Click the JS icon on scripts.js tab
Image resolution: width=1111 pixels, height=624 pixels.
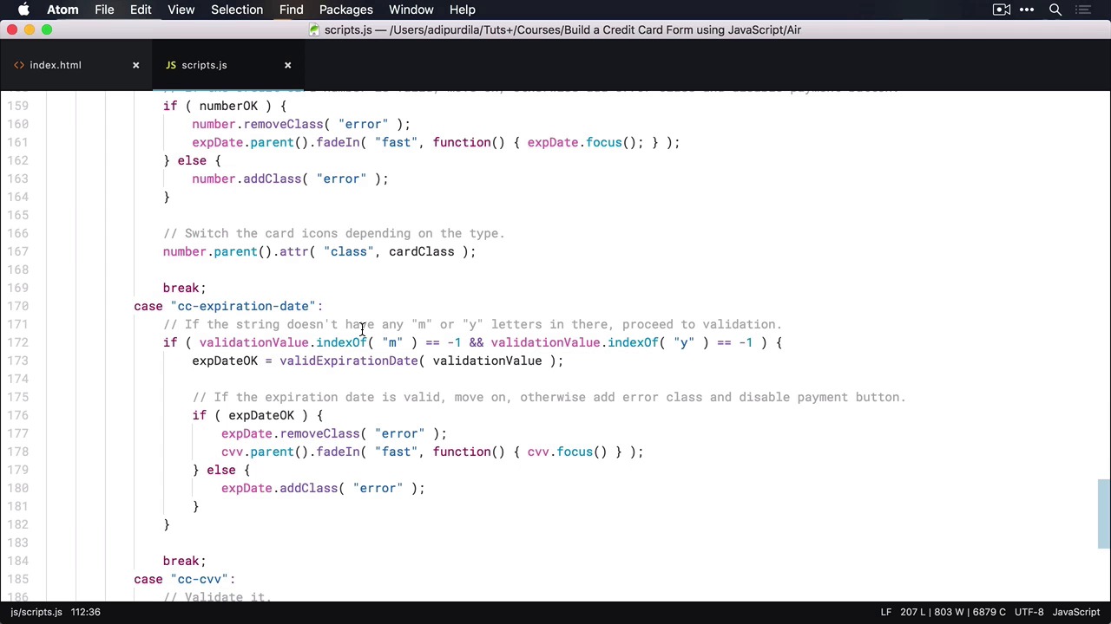(x=171, y=65)
